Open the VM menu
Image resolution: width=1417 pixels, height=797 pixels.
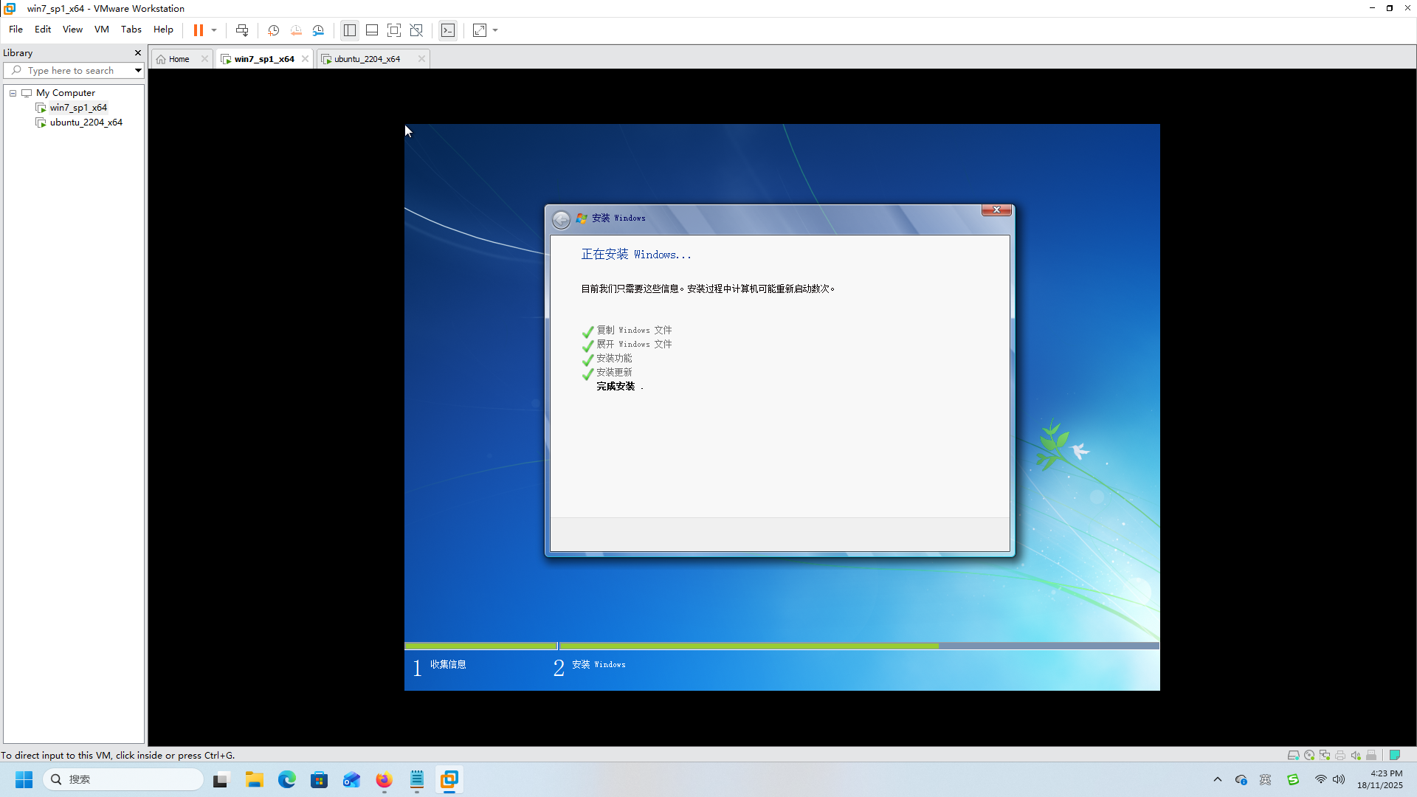tap(101, 30)
